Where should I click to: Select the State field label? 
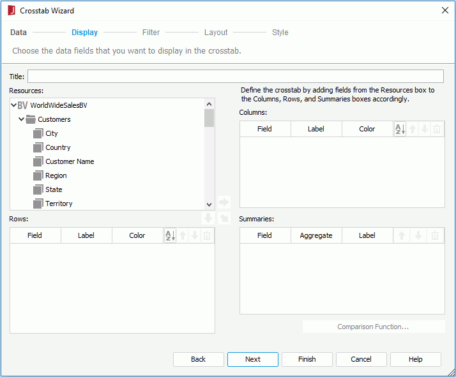[x=54, y=189]
